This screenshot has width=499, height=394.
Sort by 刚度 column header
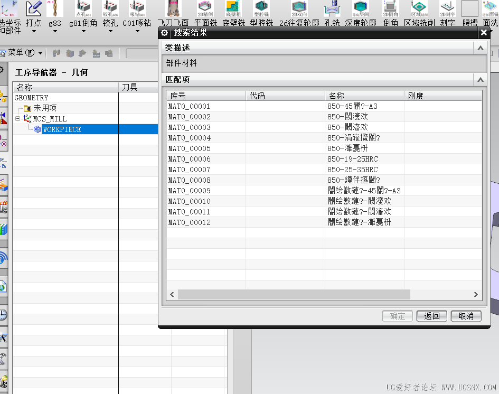(443, 96)
